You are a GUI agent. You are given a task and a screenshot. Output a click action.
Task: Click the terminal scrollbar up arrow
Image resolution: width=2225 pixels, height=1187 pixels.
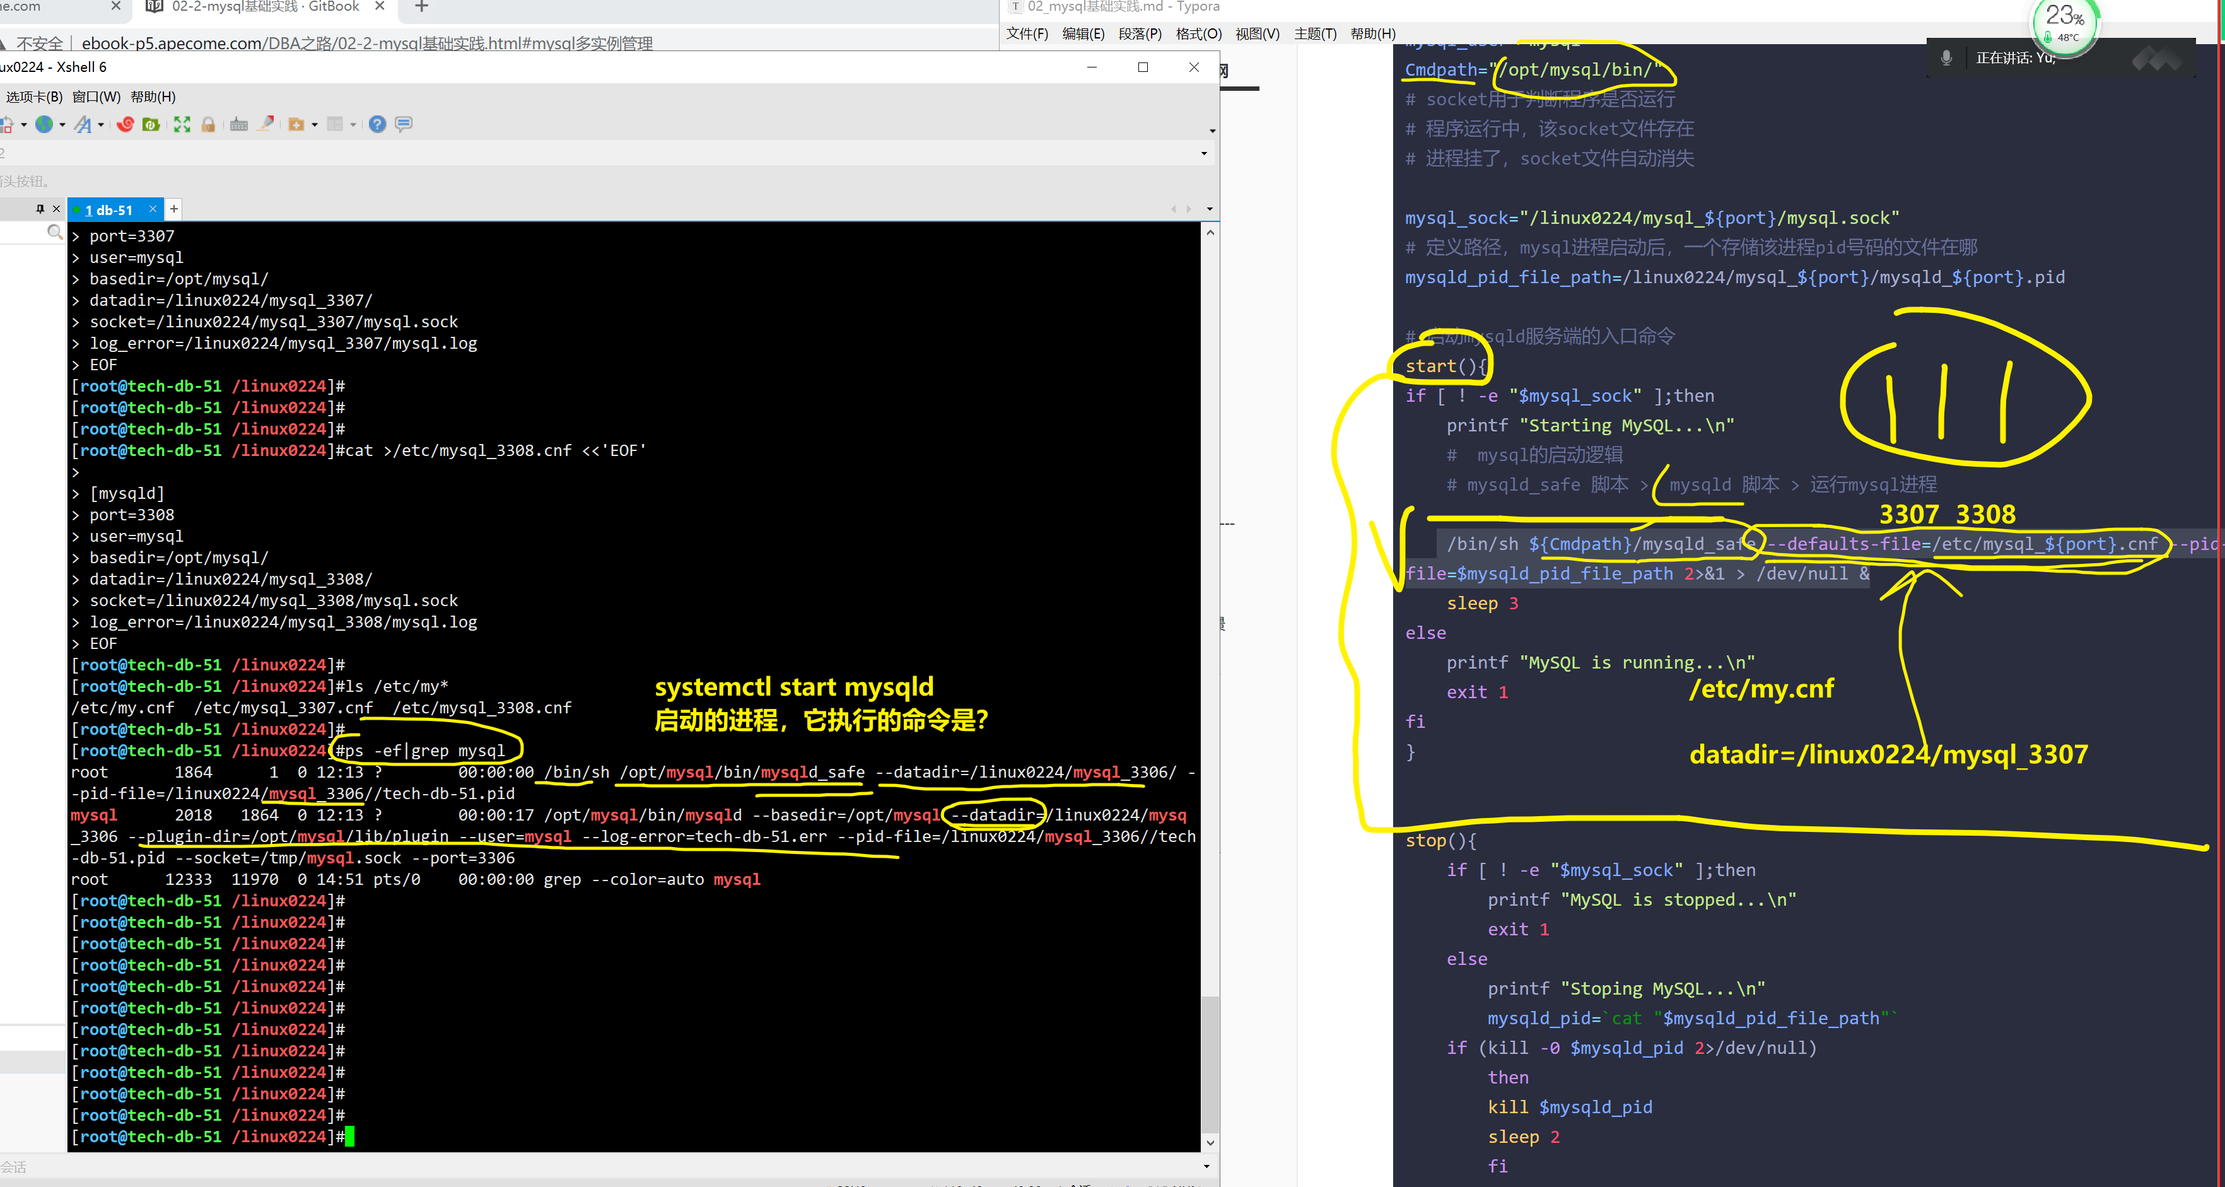coord(1210,232)
